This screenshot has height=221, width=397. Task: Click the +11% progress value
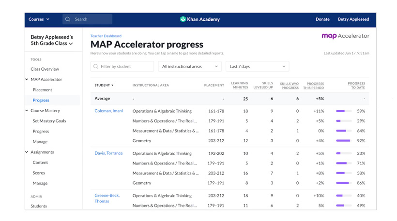(319, 111)
